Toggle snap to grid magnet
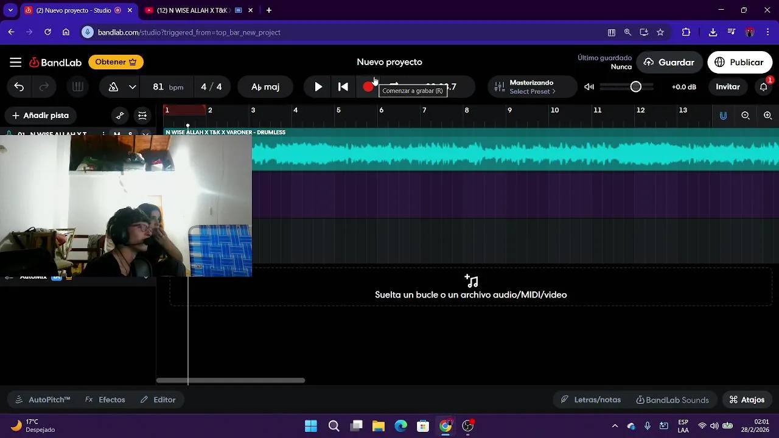 (x=723, y=116)
